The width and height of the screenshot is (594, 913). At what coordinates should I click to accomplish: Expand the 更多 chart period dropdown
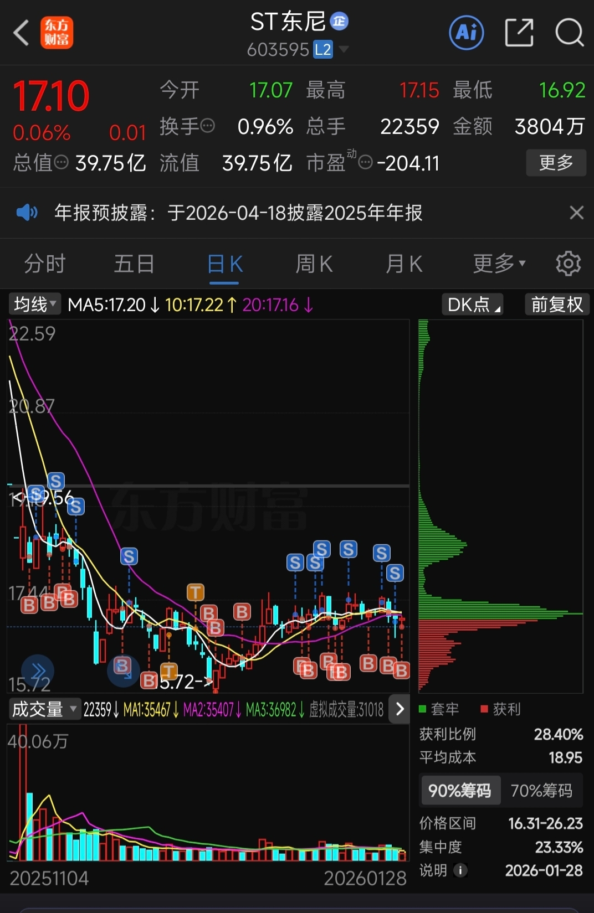coord(499,264)
